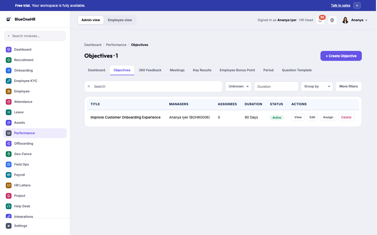Open the Ananya user account menu
This screenshot has width=377, height=235.
[355, 20]
